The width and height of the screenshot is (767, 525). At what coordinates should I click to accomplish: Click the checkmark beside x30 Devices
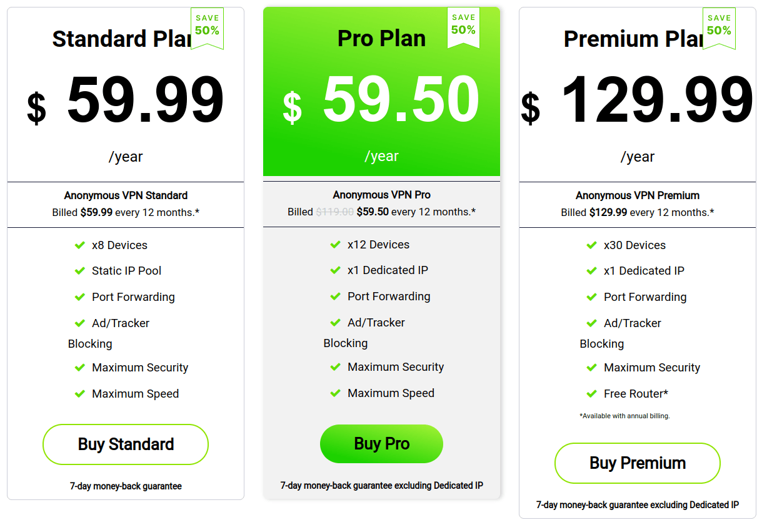tap(592, 245)
